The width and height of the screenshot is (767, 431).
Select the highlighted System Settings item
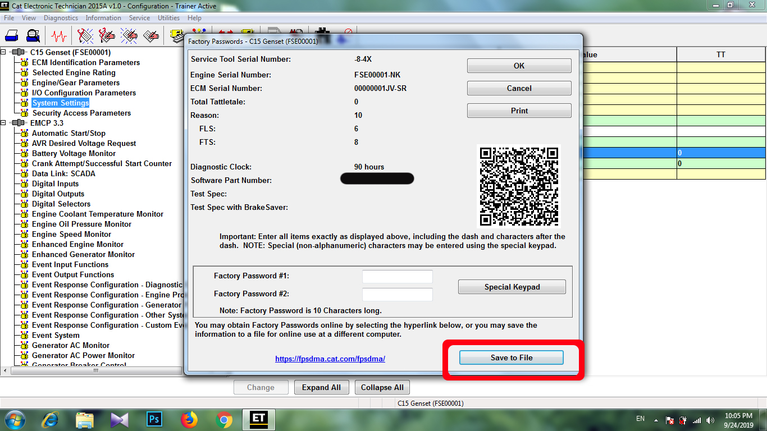(61, 103)
